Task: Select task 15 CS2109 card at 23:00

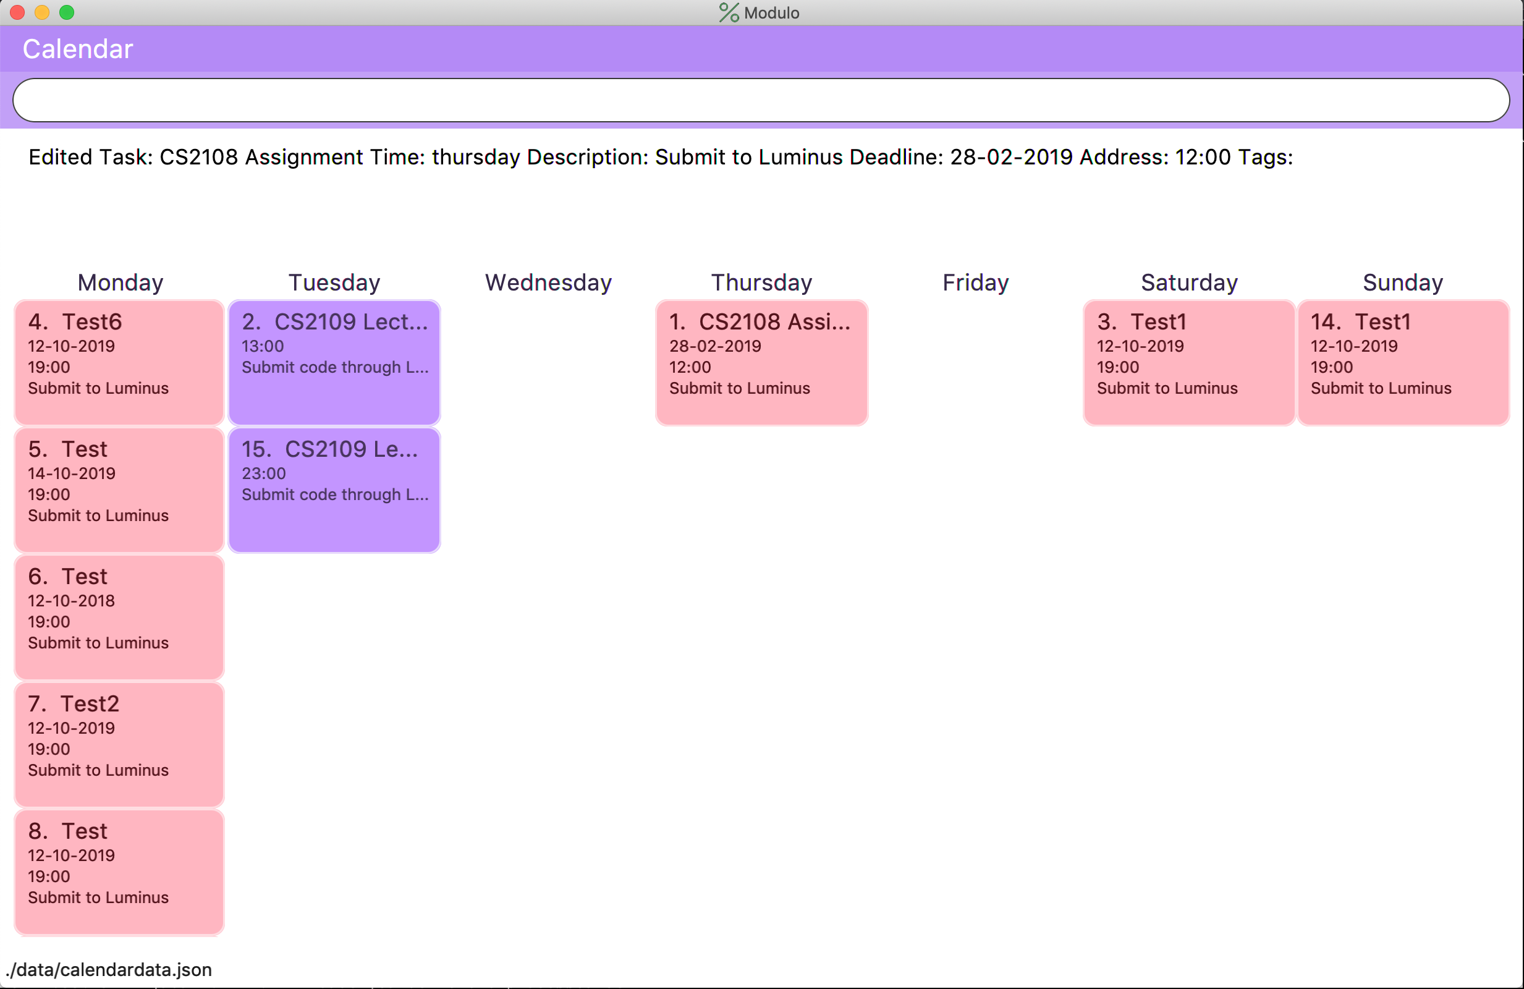Action: tap(334, 490)
